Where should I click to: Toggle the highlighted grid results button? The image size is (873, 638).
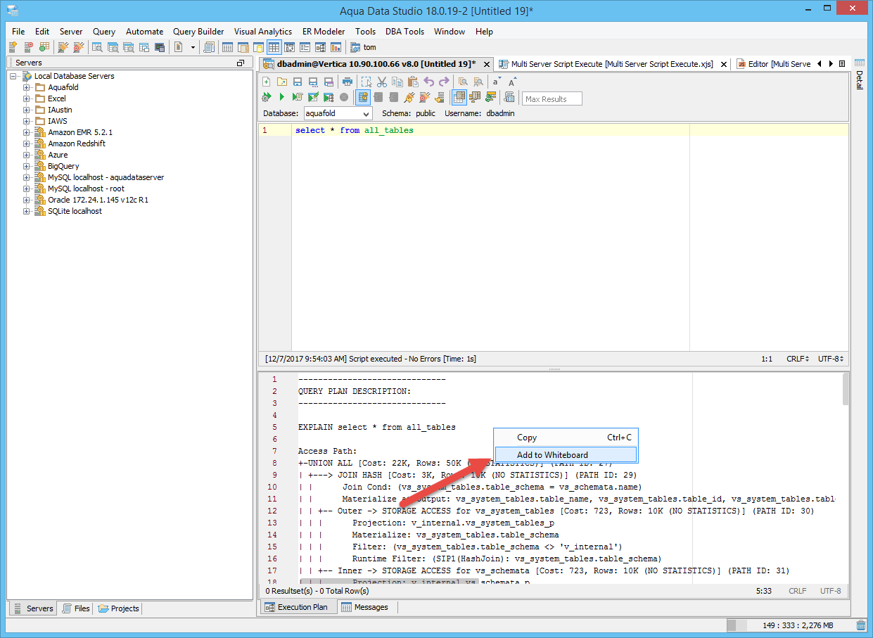click(459, 97)
